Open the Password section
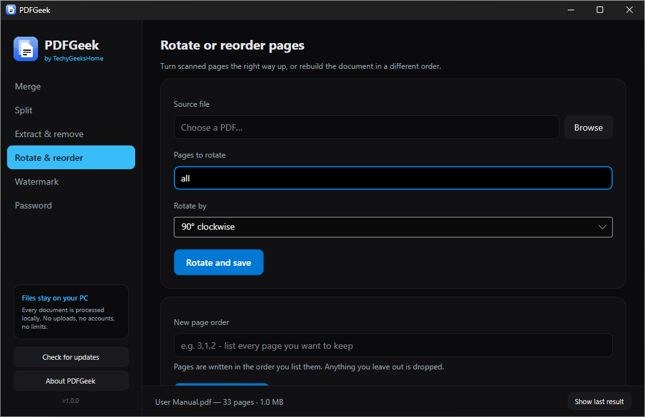Viewport: 645px width, 417px height. click(71, 205)
